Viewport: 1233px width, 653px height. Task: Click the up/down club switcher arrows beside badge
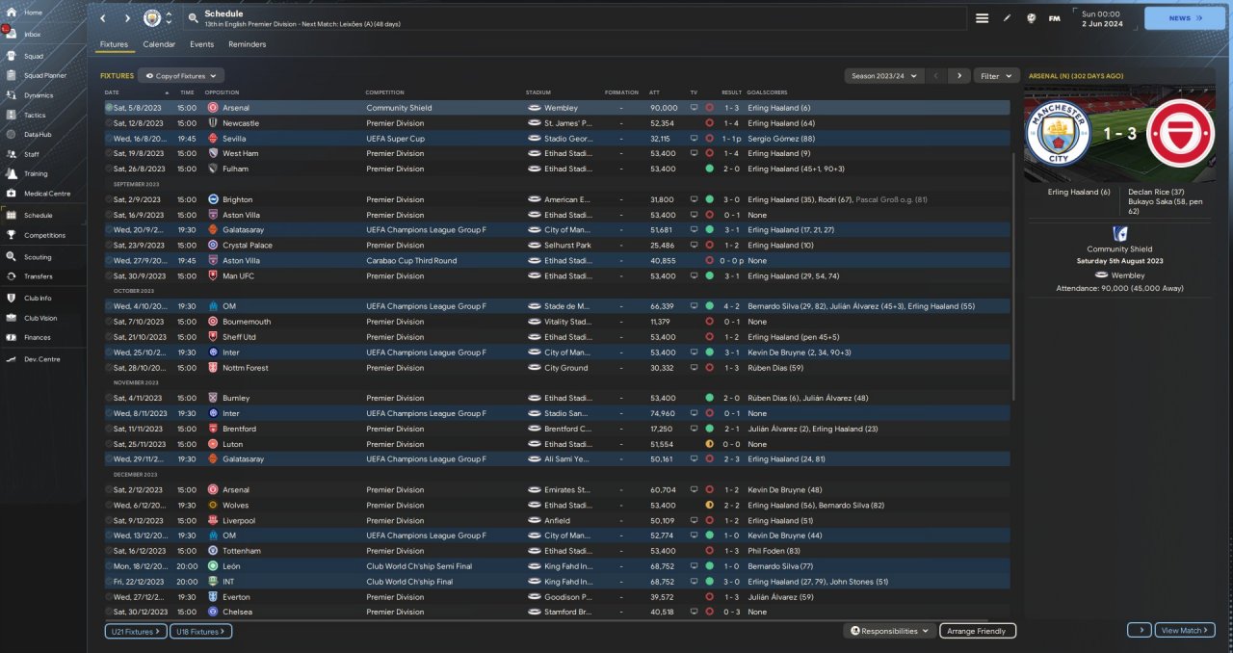click(x=170, y=18)
